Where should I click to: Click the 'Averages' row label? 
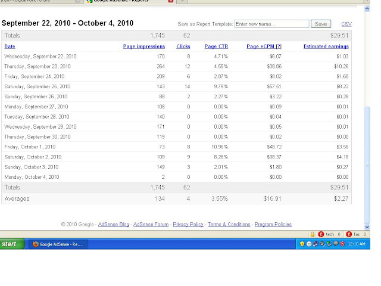pos(17,198)
